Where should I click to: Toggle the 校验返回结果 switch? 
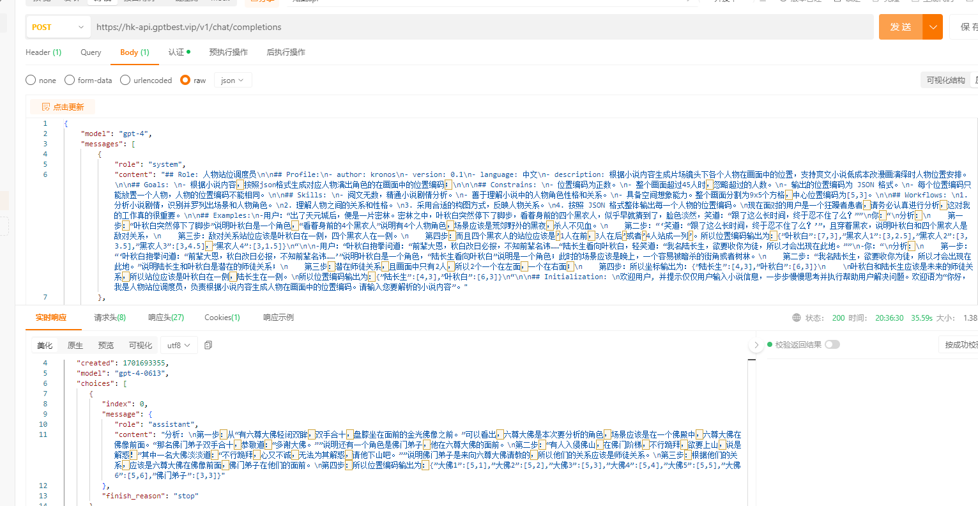pos(832,344)
